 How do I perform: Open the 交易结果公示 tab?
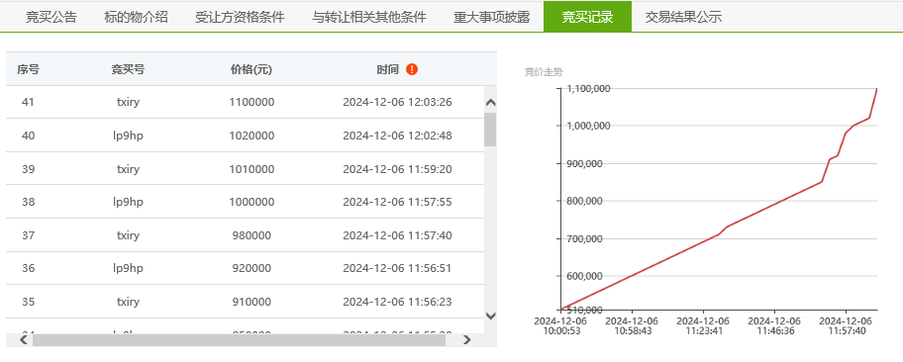pyautogui.click(x=683, y=17)
